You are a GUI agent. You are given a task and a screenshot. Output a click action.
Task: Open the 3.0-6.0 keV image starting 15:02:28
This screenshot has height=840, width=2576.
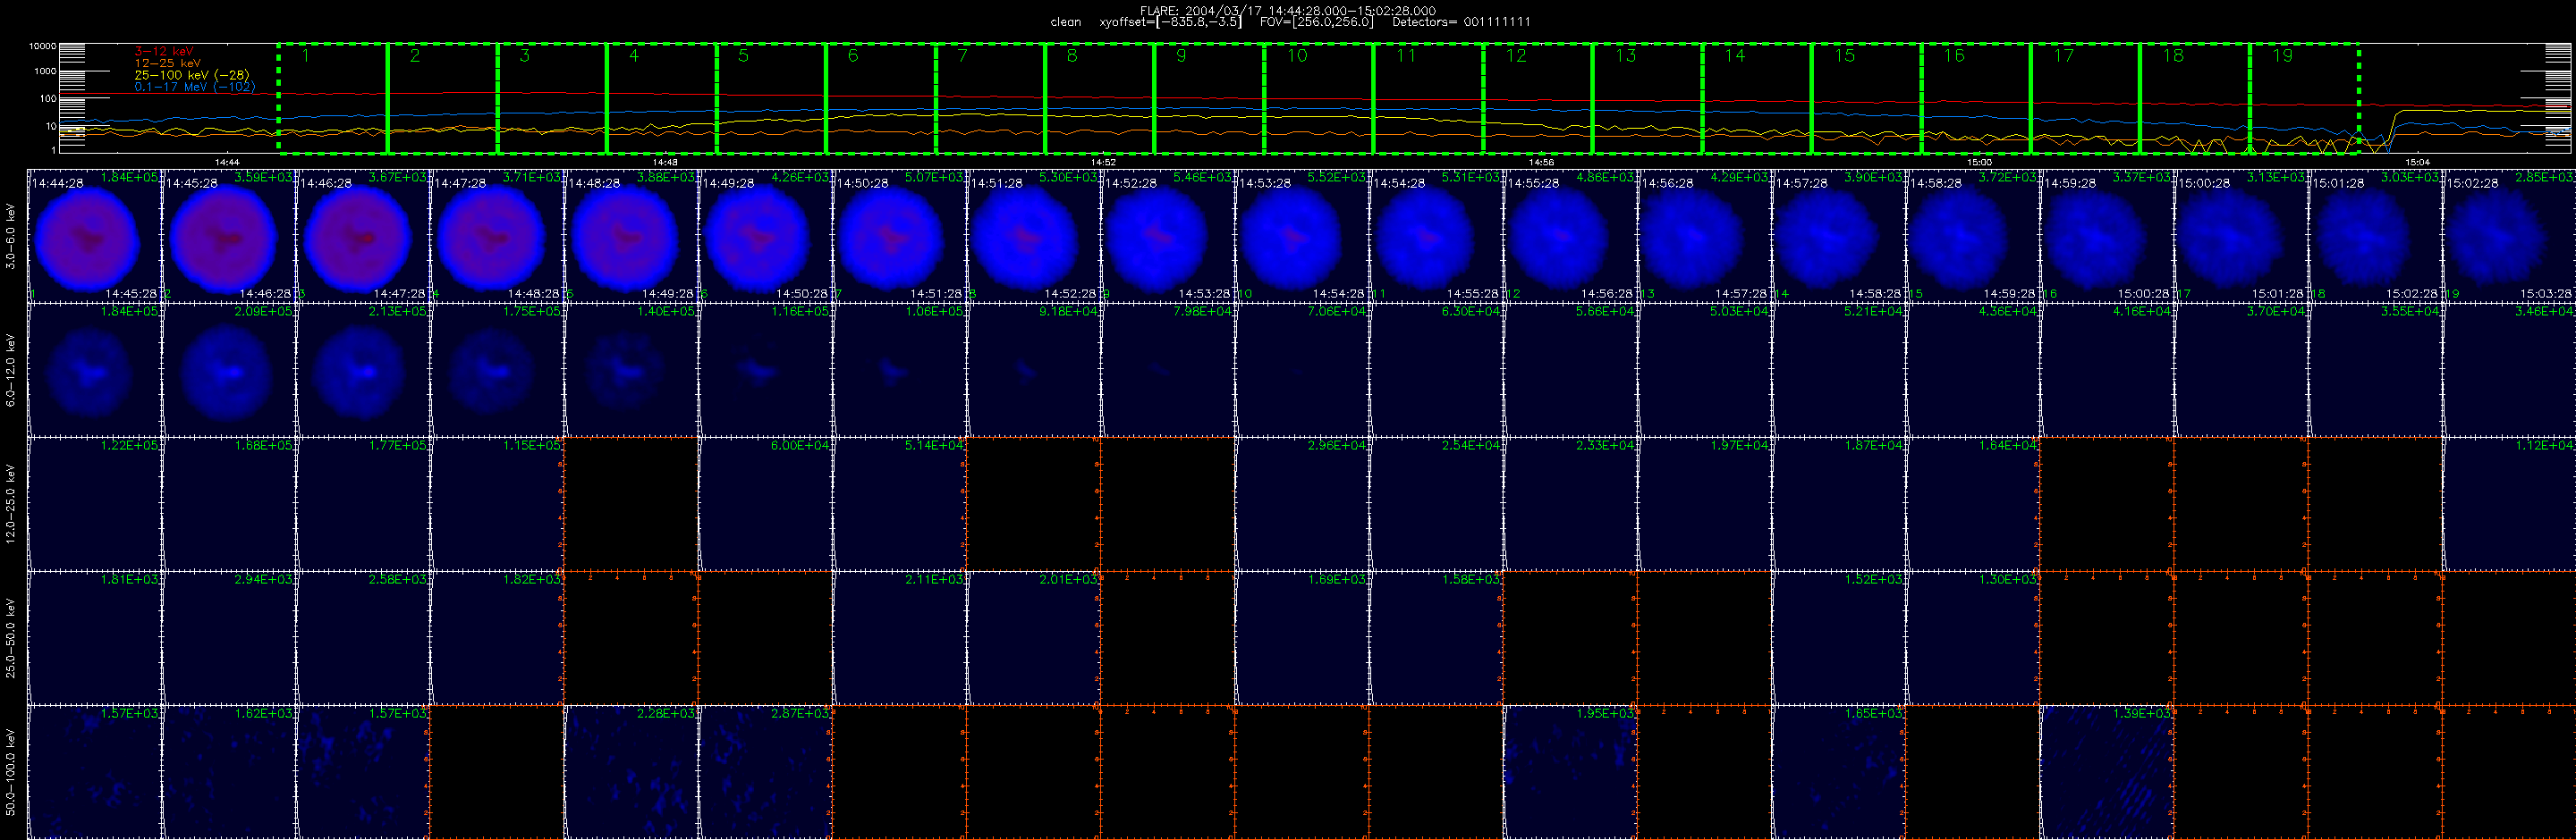2509,236
